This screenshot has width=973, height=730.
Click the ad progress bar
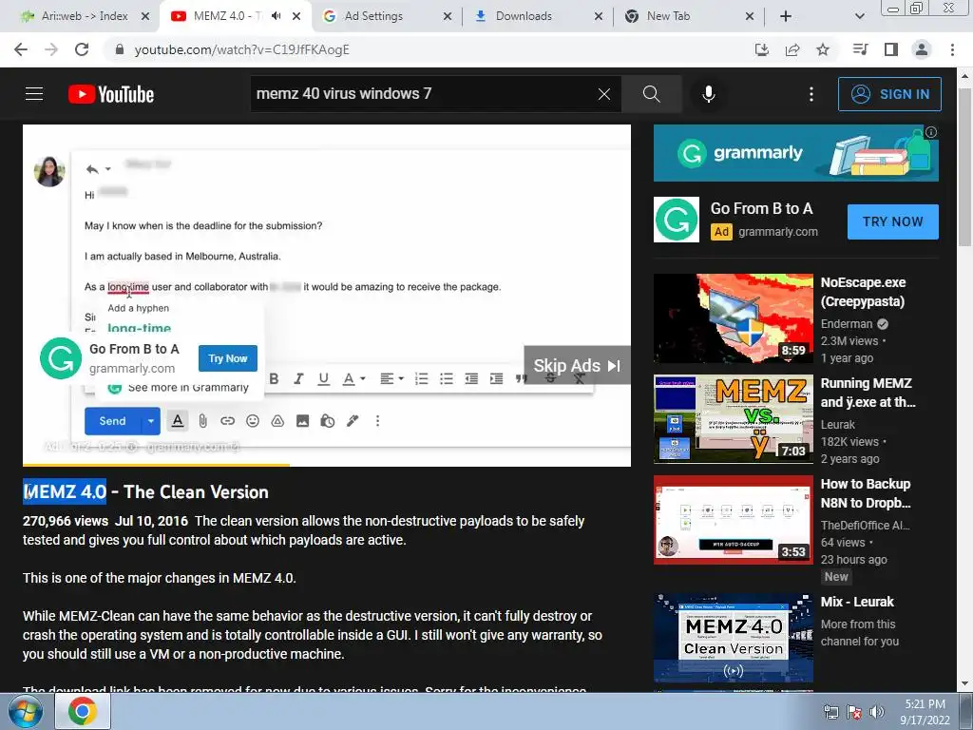pyautogui.click(x=327, y=464)
